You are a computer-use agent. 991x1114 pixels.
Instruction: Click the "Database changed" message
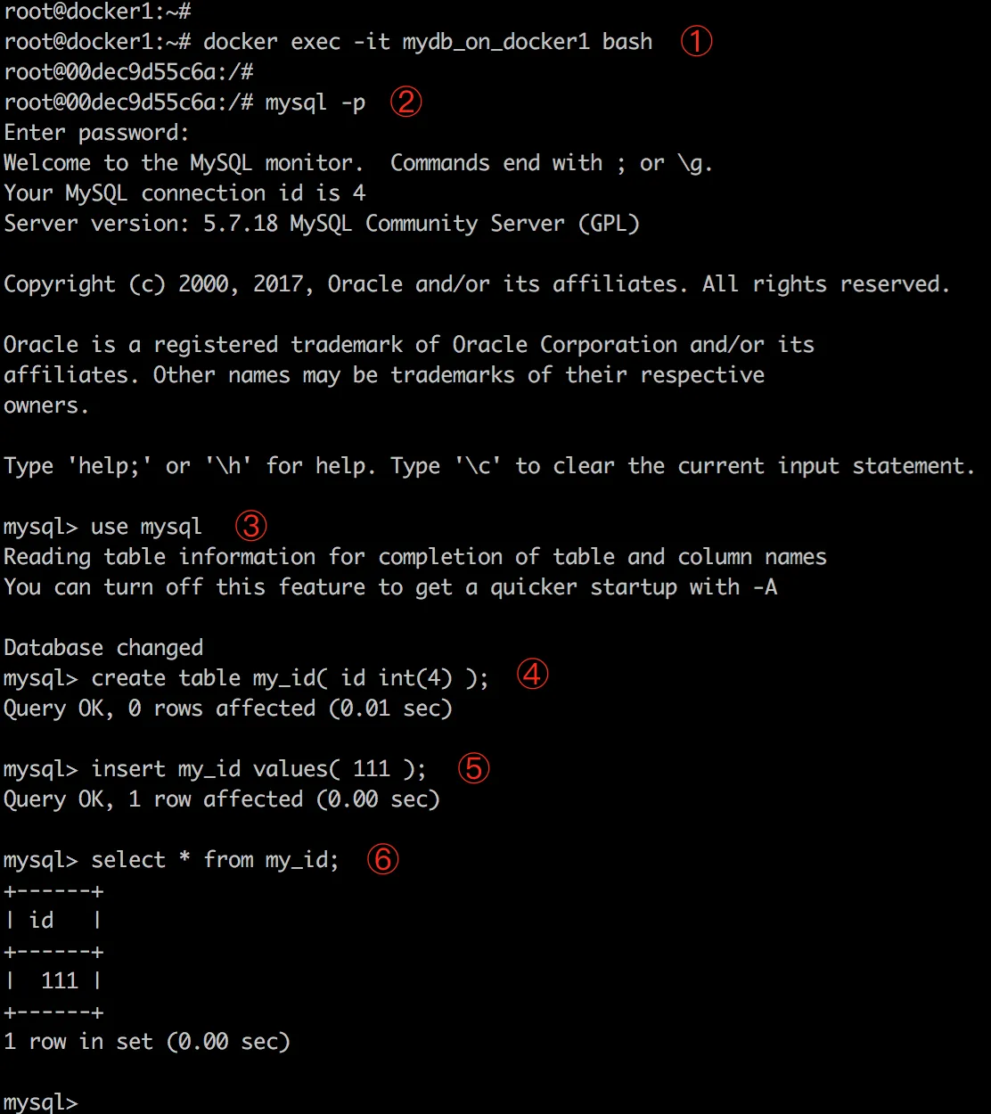click(103, 648)
